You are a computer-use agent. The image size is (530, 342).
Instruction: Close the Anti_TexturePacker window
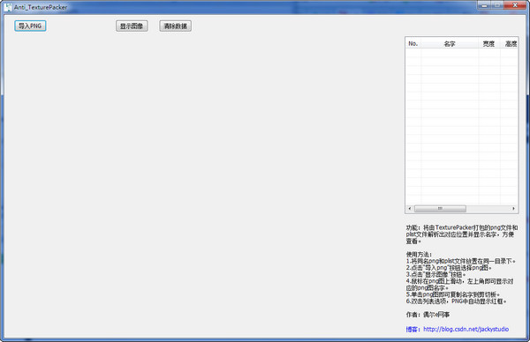tap(515, 5)
